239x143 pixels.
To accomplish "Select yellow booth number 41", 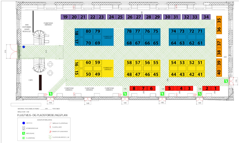I will coord(200,74).
